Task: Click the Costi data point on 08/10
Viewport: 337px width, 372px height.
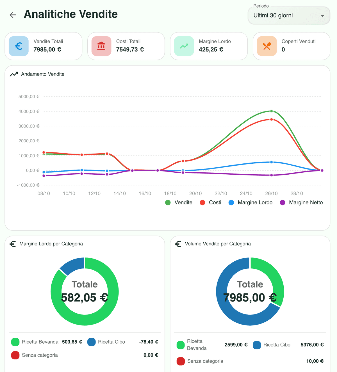Action: [44, 152]
